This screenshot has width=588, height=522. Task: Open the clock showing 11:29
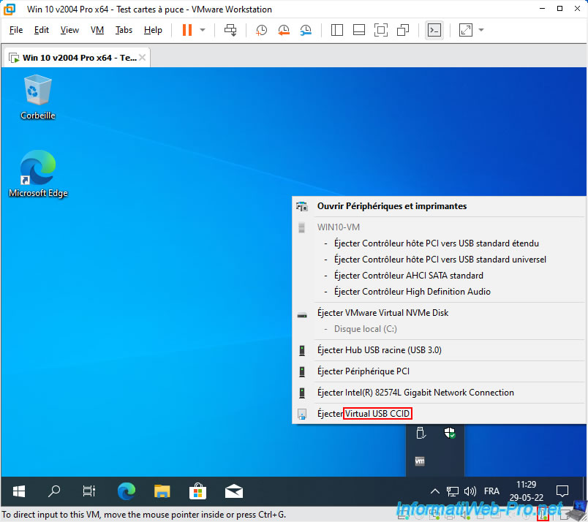pyautogui.click(x=526, y=491)
